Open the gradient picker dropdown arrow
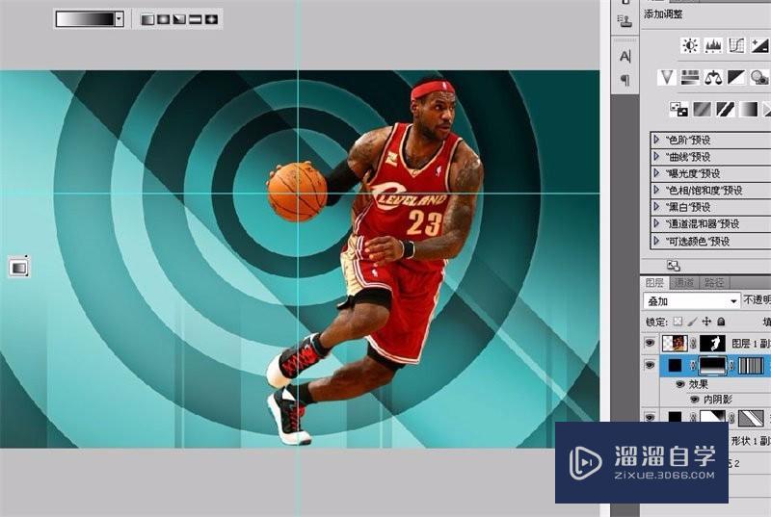The image size is (771, 517). pos(119,19)
